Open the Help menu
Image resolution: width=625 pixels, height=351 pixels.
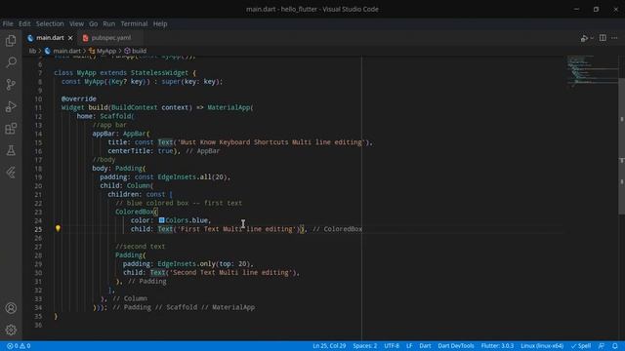160,23
